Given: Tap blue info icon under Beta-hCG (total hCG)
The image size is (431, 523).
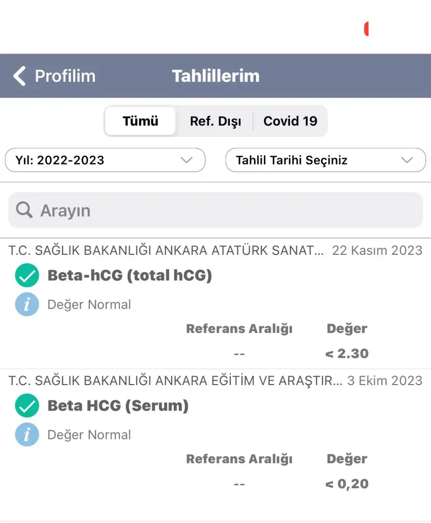Looking at the screenshot, I should [x=27, y=304].
